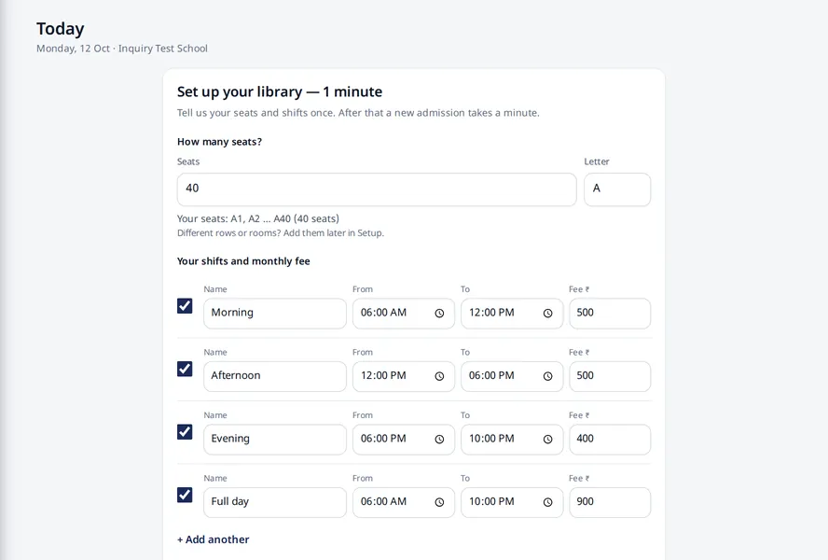Open the Evening To time clock picker

coord(547,440)
